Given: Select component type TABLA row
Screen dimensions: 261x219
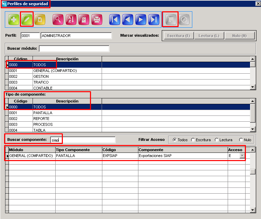Looking at the screenshot, I should pyautogui.click(x=129, y=130).
